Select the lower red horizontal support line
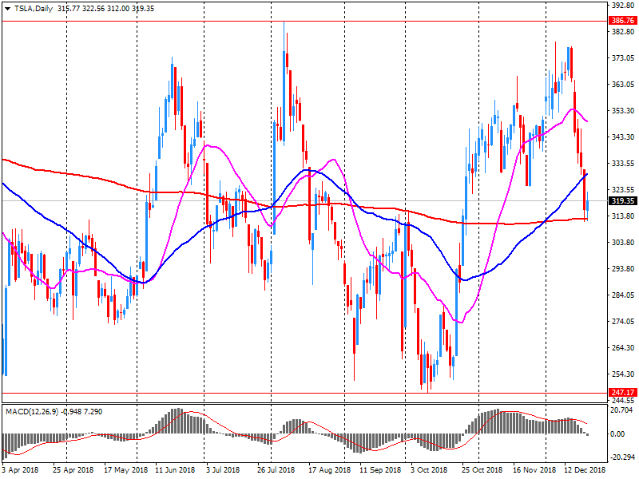639x479 pixels. (304, 393)
